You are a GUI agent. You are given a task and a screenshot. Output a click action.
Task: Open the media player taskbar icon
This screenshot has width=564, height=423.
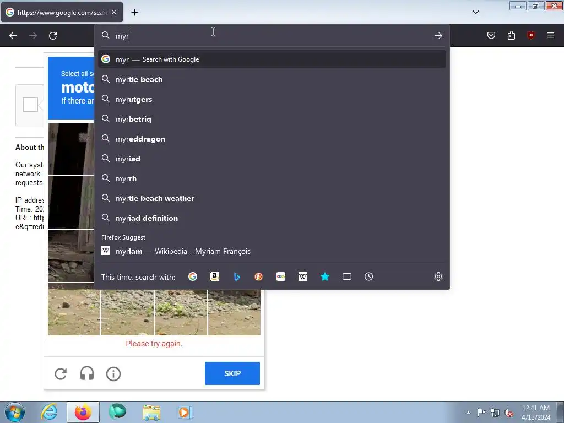pyautogui.click(x=185, y=412)
